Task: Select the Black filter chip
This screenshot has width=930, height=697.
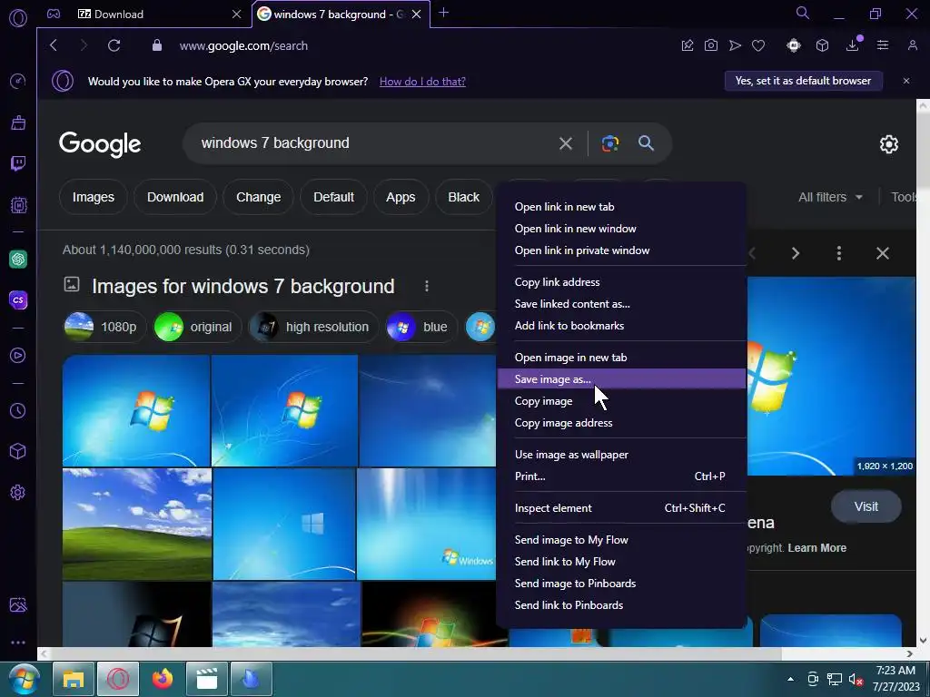Action: (x=463, y=197)
